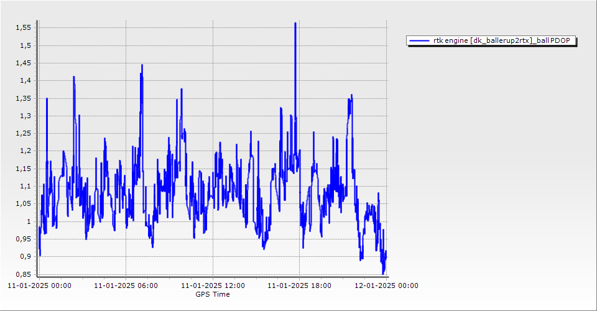Click the PDOP legend entry box
Image resolution: width=597 pixels, height=311 pixels.
491,40
